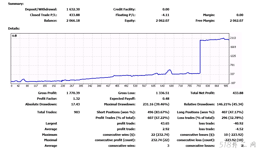This screenshot has width=257, height=151.
Task: Click largest loss trade value -40.92
Action: point(238,123)
